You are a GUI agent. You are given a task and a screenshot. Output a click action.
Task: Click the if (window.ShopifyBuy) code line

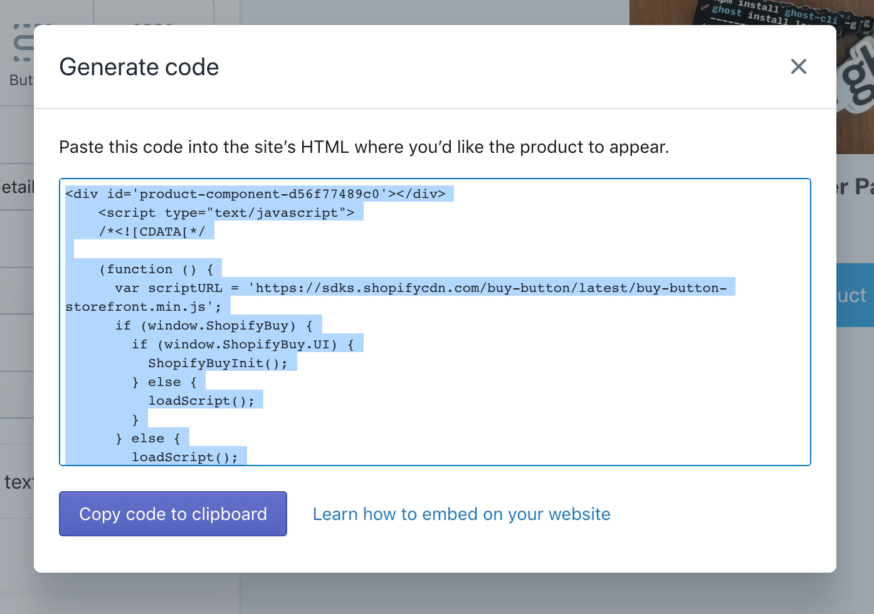pos(213,326)
